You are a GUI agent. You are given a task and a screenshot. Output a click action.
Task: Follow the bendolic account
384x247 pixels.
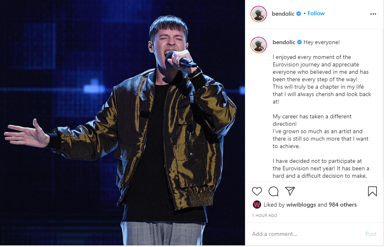click(316, 14)
